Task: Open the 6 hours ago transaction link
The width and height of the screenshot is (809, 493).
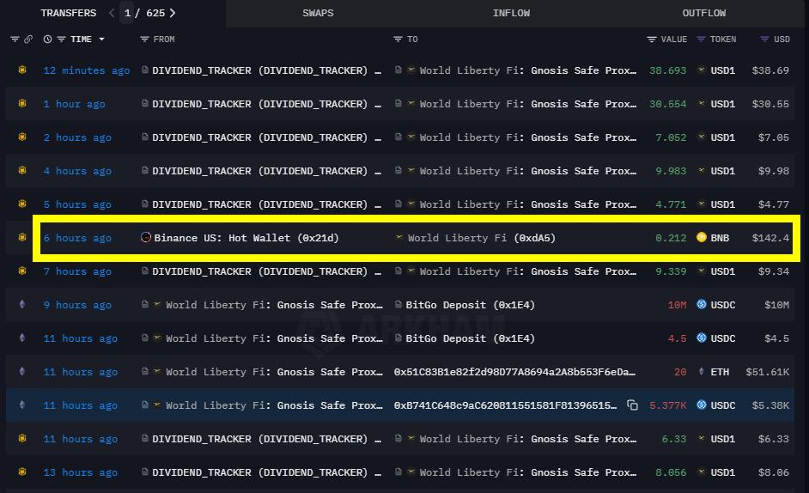Action: coord(77,238)
